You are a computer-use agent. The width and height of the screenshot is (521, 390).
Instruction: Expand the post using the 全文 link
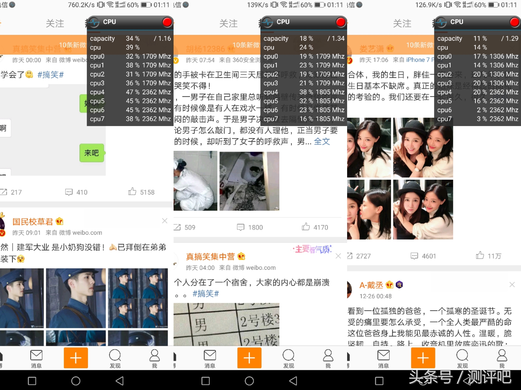(322, 141)
